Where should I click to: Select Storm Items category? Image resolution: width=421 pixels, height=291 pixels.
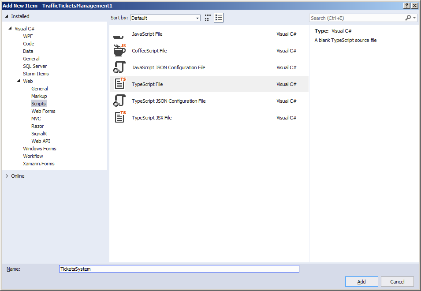click(36, 74)
